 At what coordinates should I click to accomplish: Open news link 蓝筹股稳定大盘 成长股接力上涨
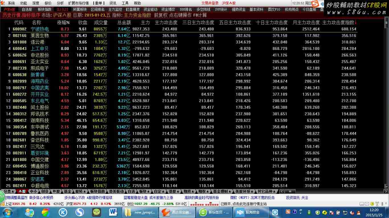148,198
